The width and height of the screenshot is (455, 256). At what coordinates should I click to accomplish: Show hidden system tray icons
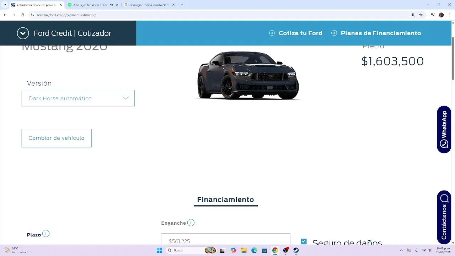tap(401, 250)
